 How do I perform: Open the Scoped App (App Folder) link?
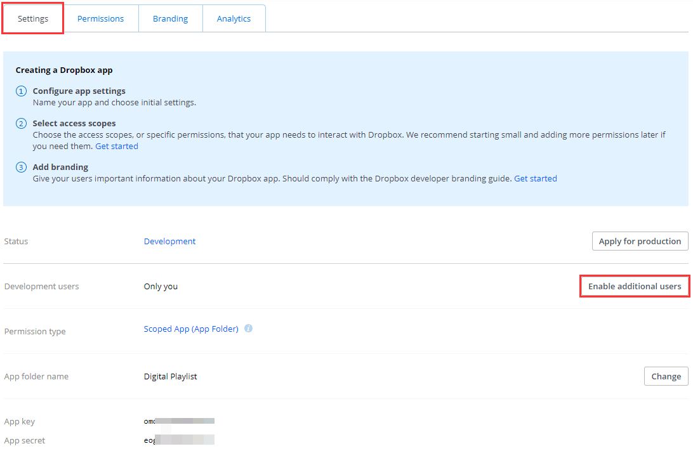pyautogui.click(x=191, y=329)
